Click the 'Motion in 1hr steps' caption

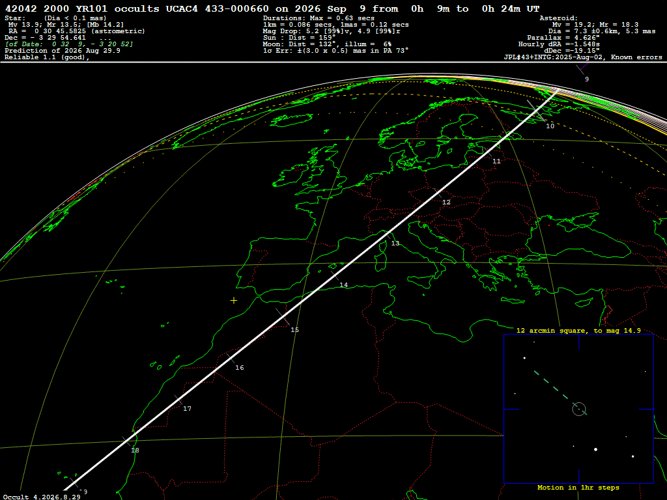(578, 487)
